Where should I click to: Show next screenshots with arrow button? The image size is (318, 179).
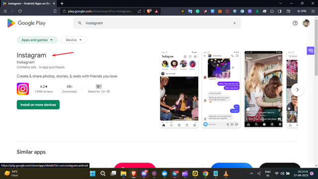(297, 89)
